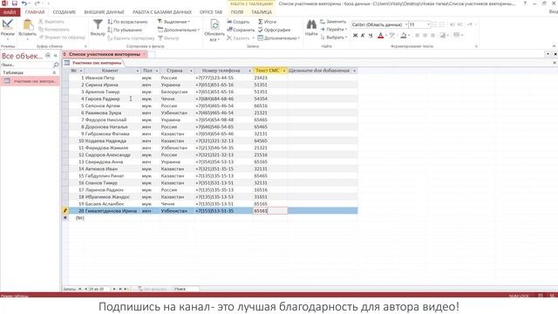The image size is (558, 314).
Task: Click Создать new record
Action: pos(238,22)
